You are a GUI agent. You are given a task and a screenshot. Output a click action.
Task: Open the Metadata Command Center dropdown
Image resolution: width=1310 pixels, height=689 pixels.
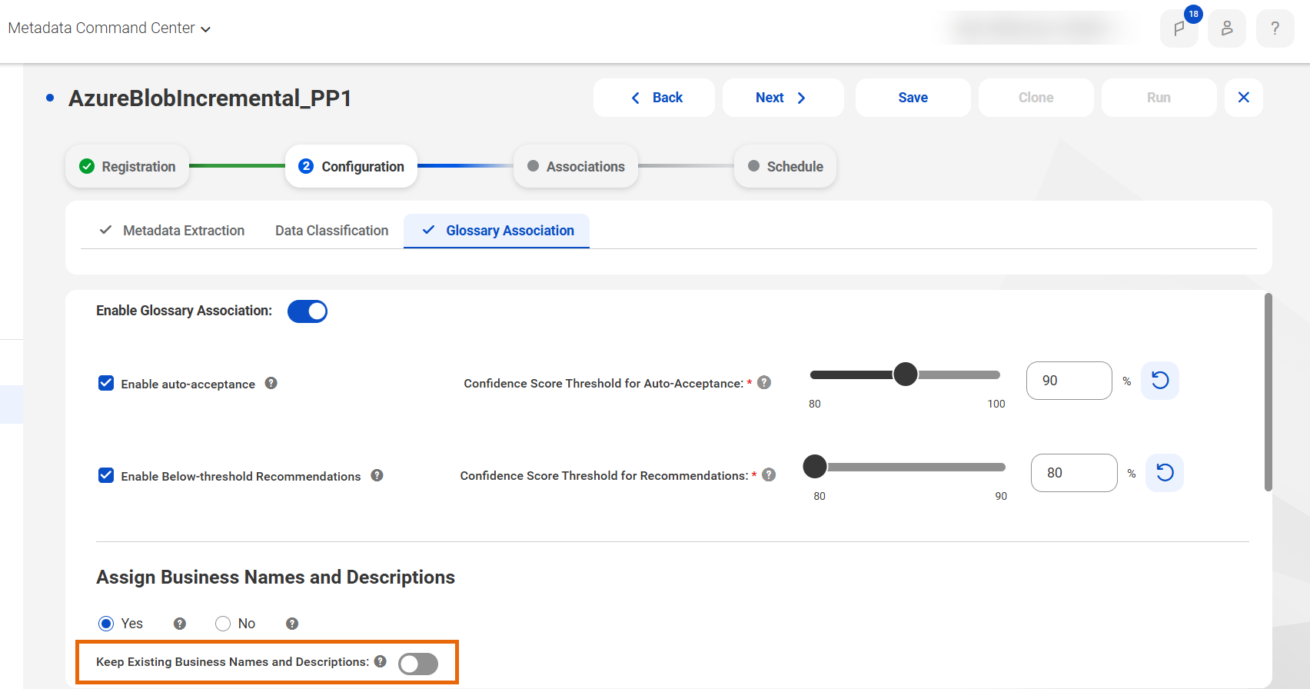[x=109, y=28]
